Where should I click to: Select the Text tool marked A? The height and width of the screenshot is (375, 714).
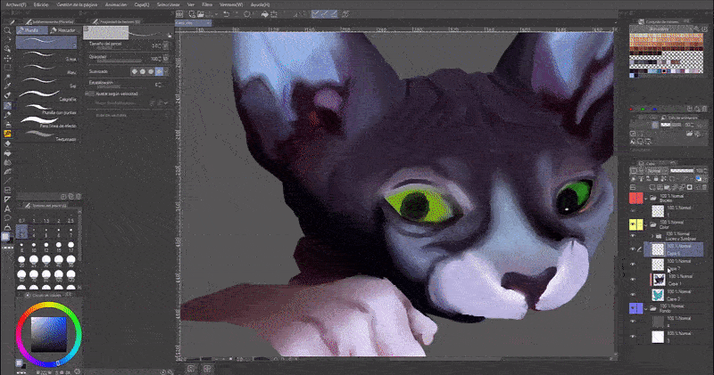(x=8, y=208)
